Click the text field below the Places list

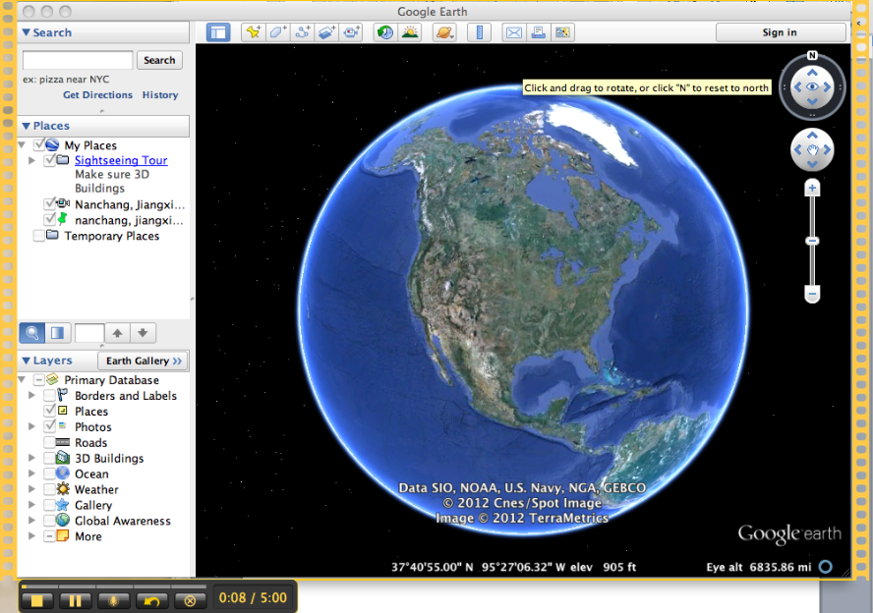tap(89, 333)
